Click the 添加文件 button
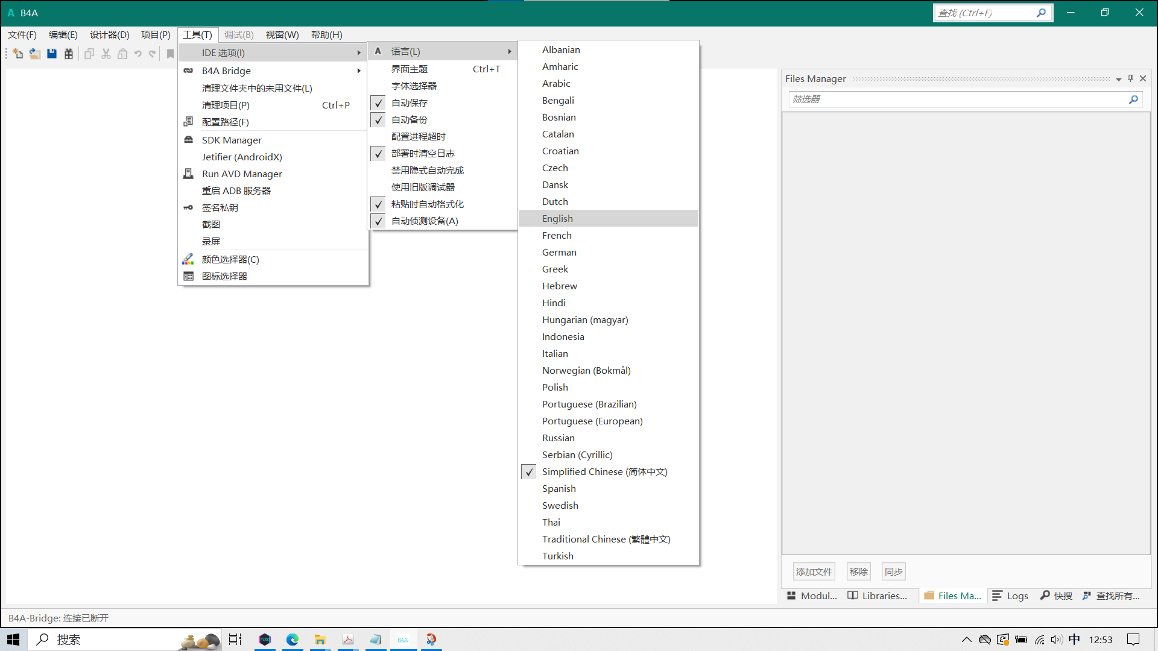Screen dimensions: 1158x651 coord(814,572)
